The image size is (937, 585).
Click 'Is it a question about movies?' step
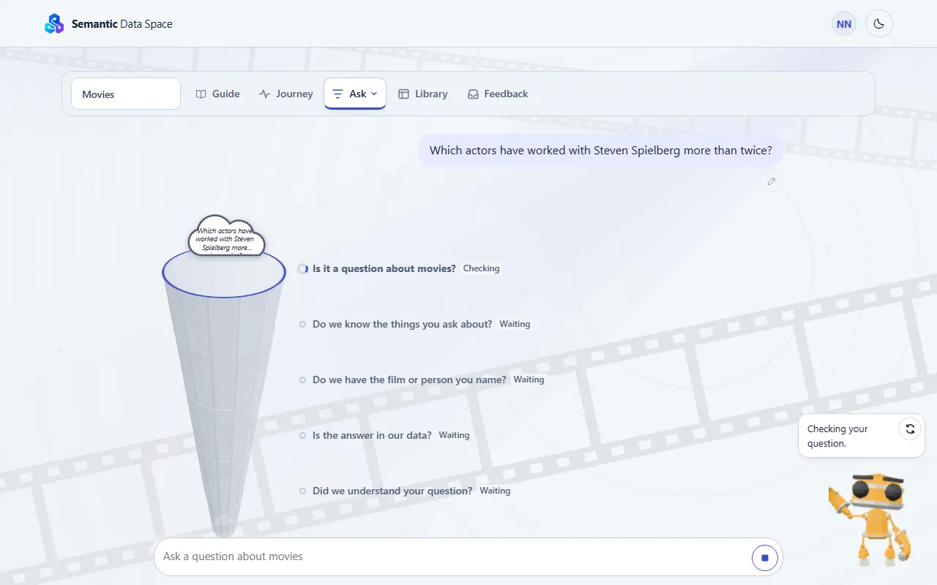pos(384,268)
